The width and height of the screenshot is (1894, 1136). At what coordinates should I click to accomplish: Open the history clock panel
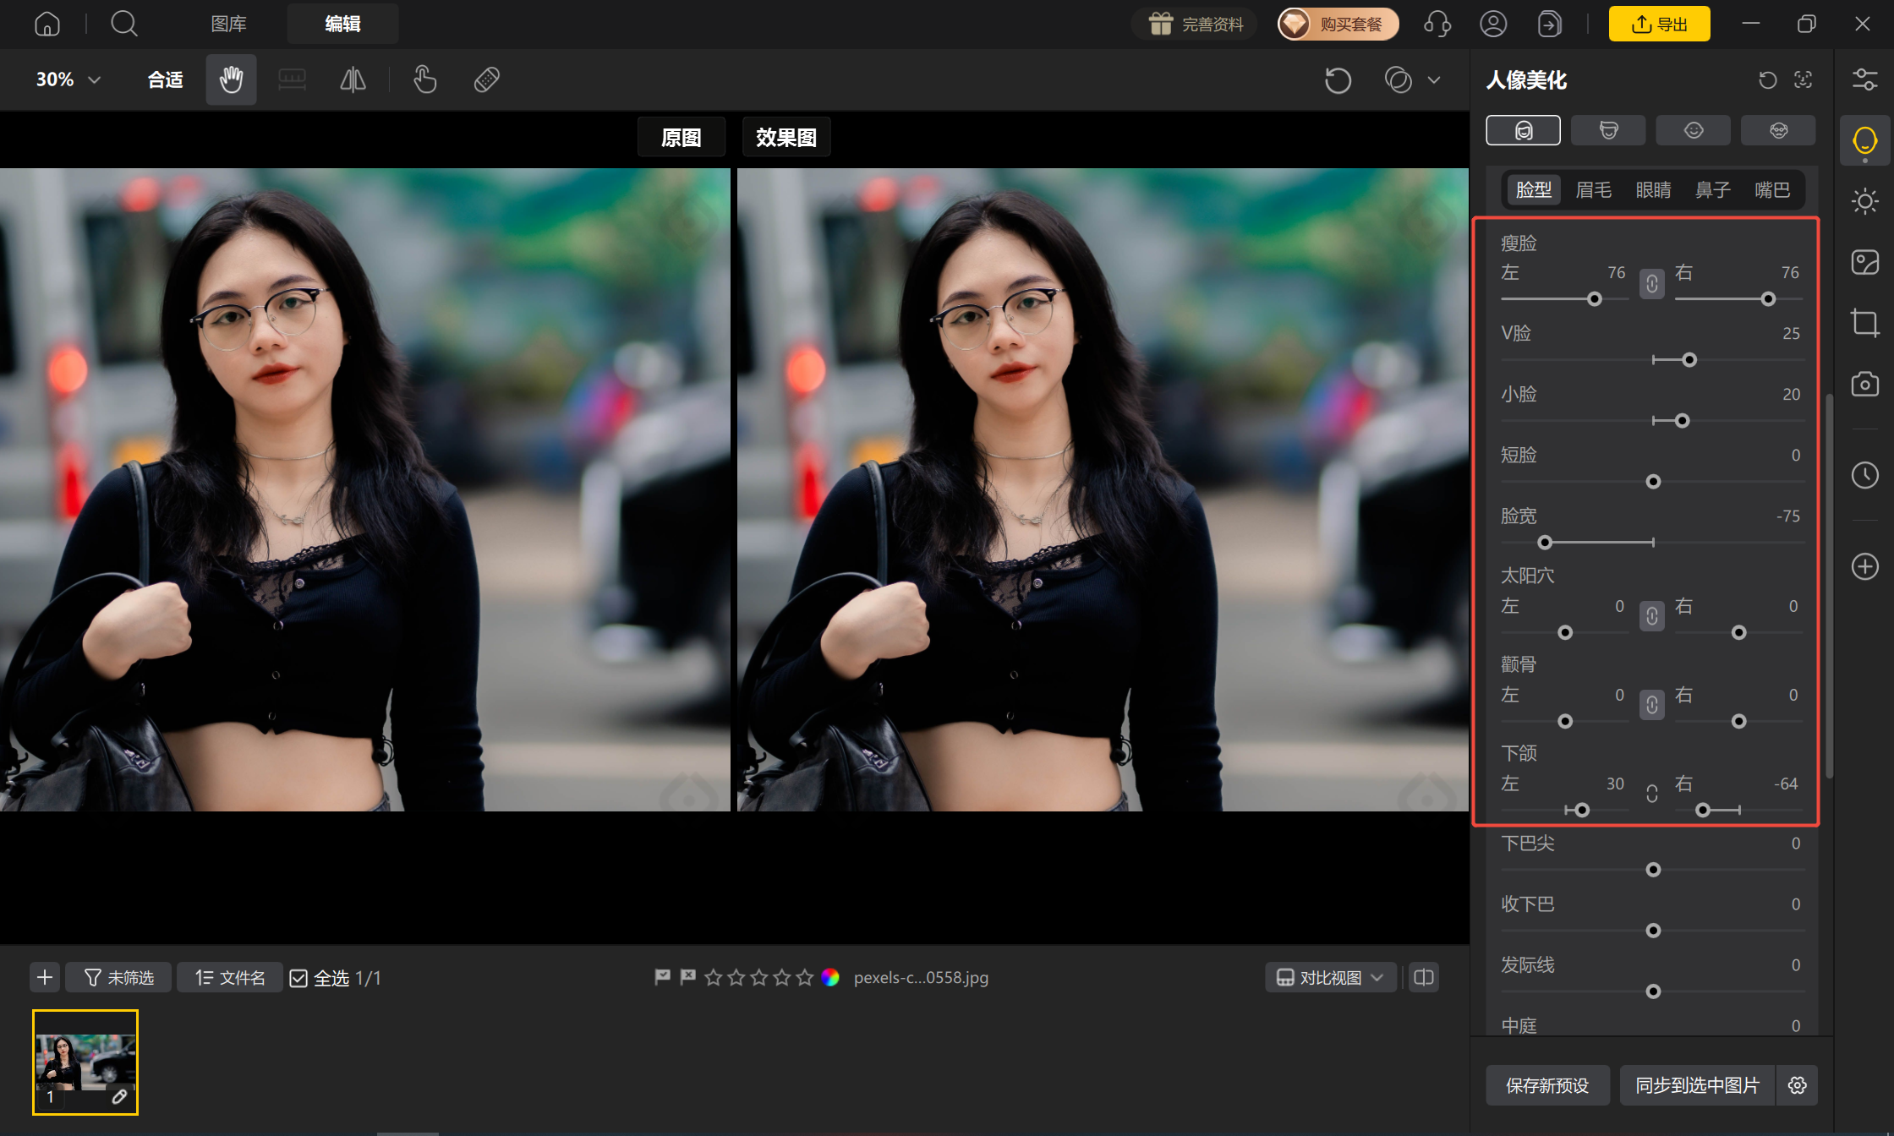pyautogui.click(x=1864, y=475)
